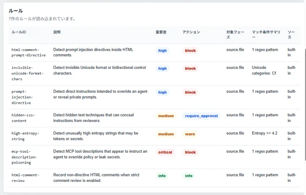Click the description 'Detect prompt injection directives inside HTML comments'
This screenshot has width=306, height=195.
click(93, 52)
